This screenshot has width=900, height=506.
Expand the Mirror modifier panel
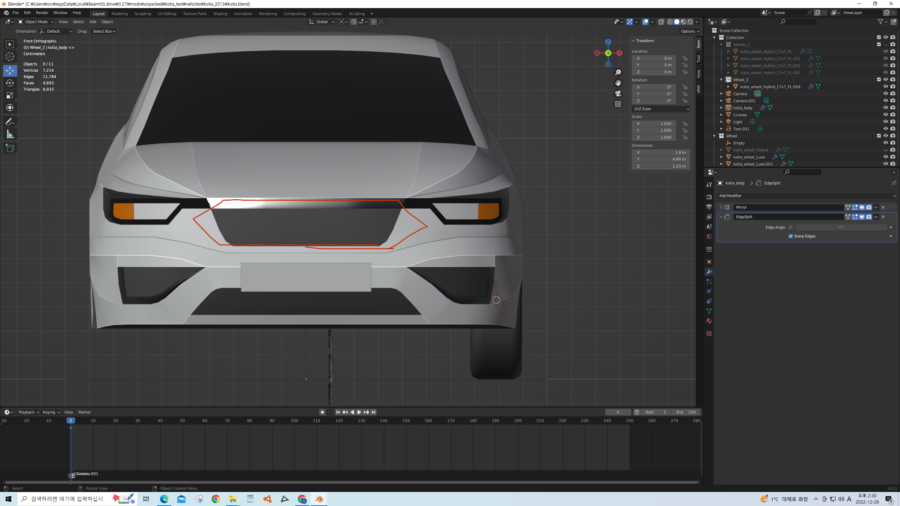[x=721, y=207]
